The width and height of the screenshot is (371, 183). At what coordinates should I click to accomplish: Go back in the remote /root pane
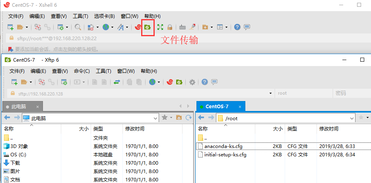(201, 117)
